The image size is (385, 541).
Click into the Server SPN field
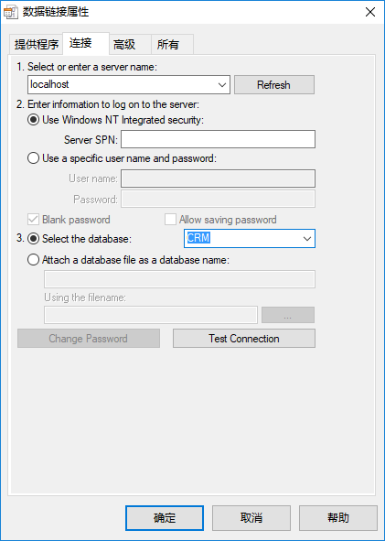coord(218,139)
